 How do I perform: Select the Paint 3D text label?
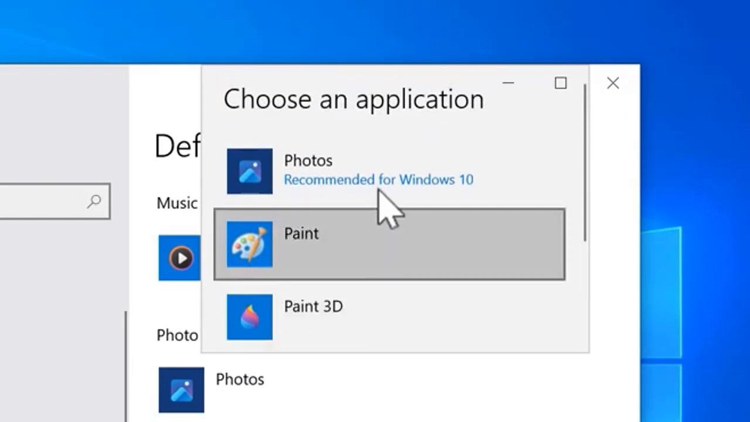pos(313,307)
